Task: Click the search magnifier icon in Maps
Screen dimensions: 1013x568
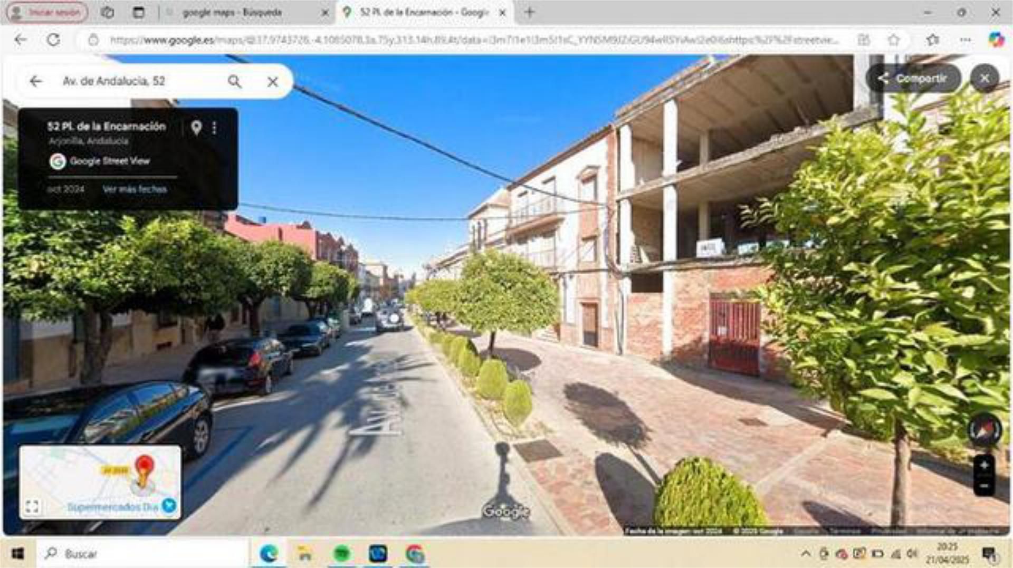Action: click(235, 81)
